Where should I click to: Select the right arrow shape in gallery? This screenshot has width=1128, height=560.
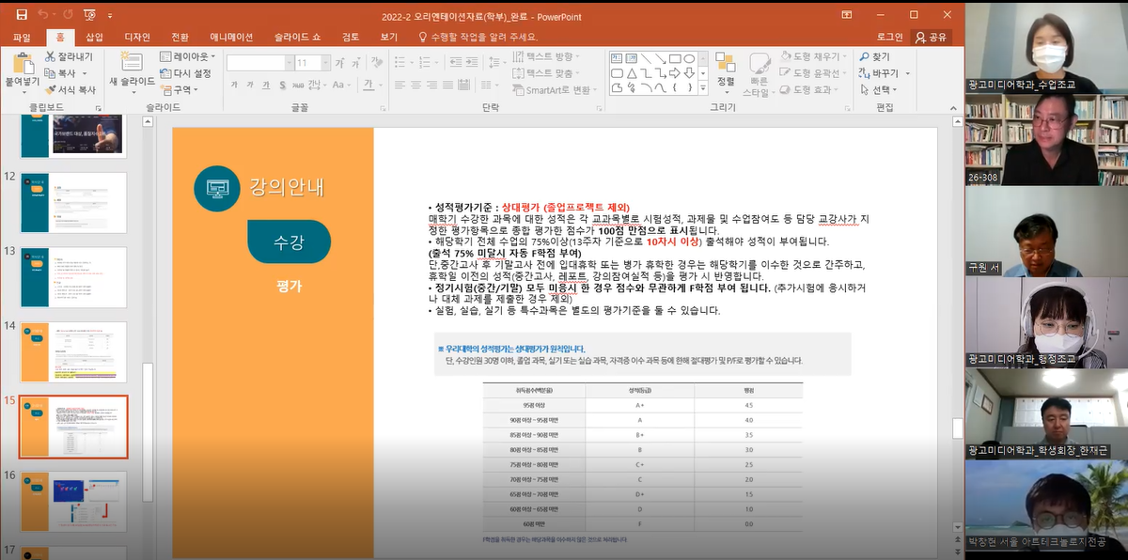[674, 73]
